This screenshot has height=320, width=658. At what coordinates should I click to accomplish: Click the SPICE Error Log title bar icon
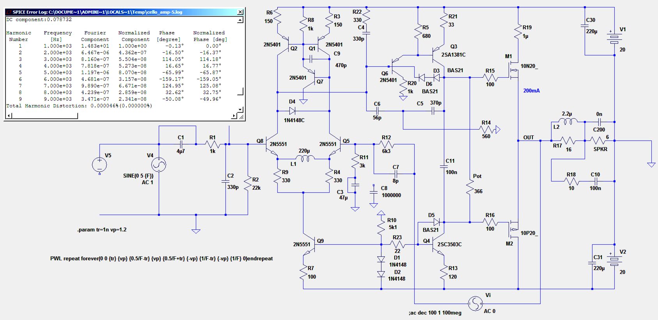click(x=9, y=12)
